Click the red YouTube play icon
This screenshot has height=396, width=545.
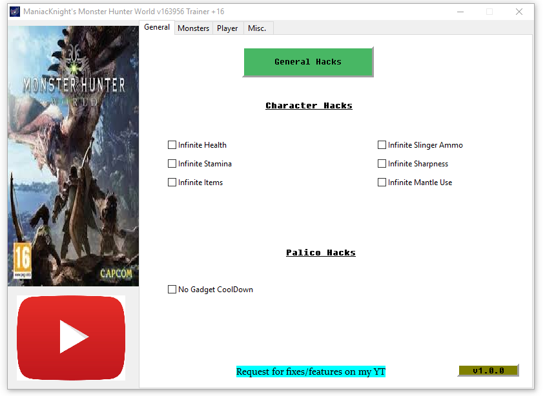[x=71, y=338]
